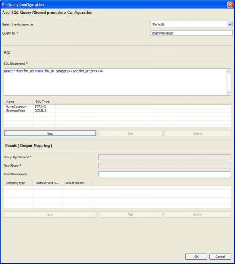Viewport: 235px width, 264px height.
Task: Click the Query ID input field
Action: click(x=192, y=33)
